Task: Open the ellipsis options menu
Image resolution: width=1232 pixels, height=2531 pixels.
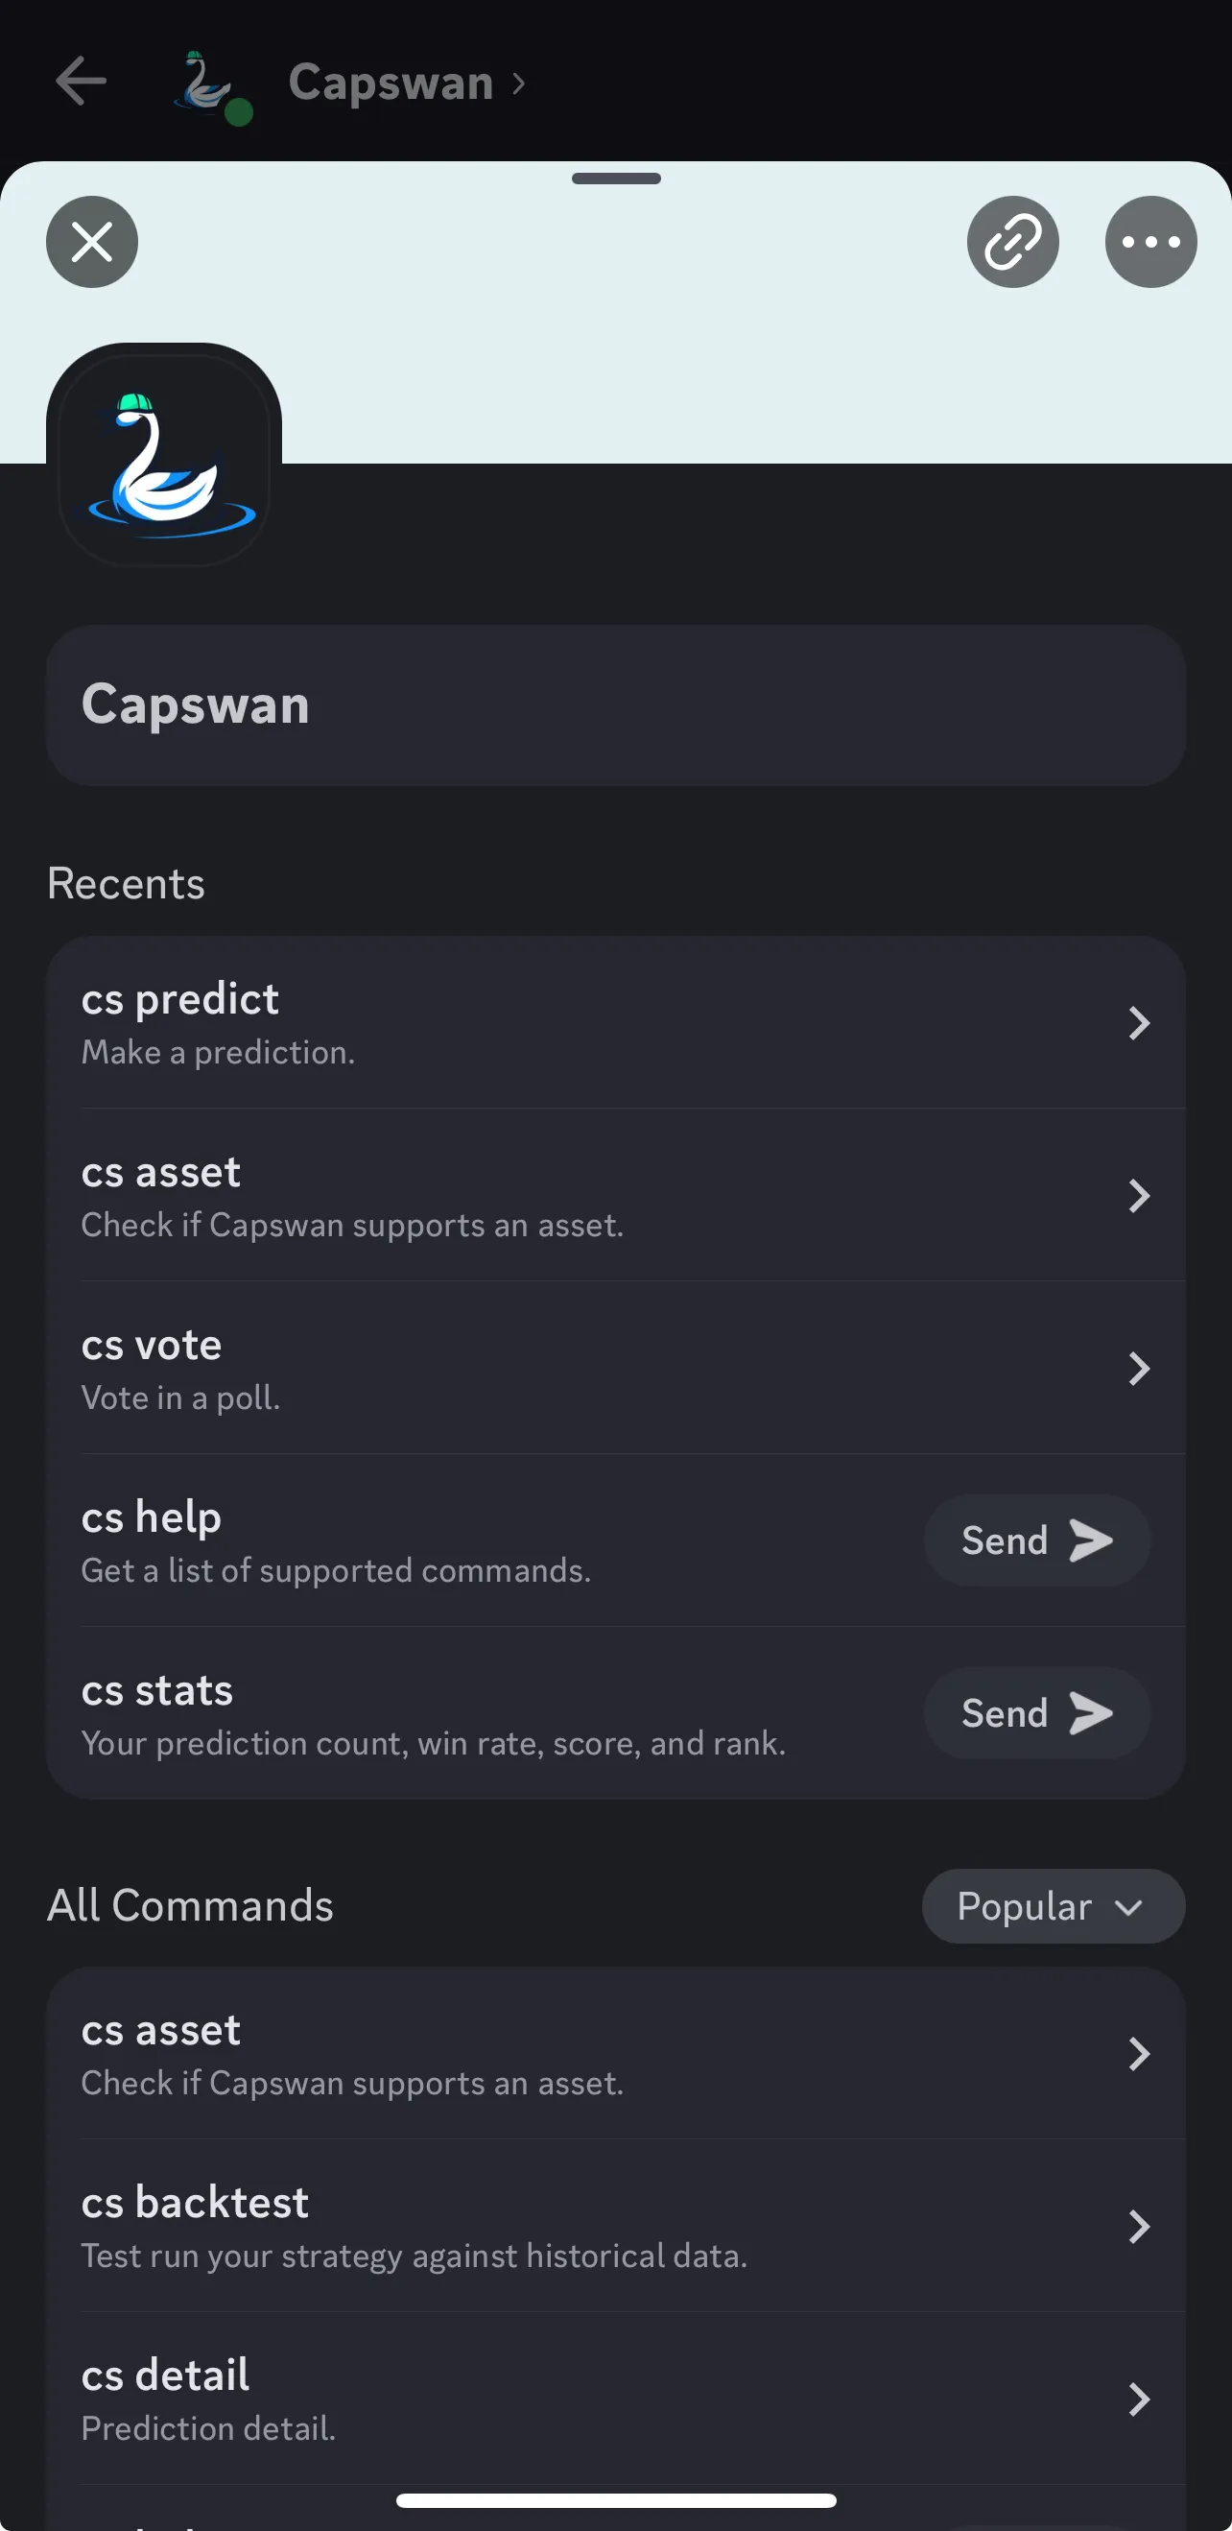Action: tap(1150, 242)
